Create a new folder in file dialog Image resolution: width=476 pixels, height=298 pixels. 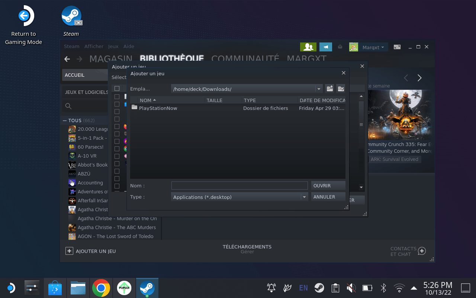coord(341,89)
